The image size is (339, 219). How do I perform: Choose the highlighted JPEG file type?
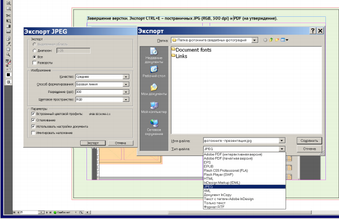coord(245,187)
